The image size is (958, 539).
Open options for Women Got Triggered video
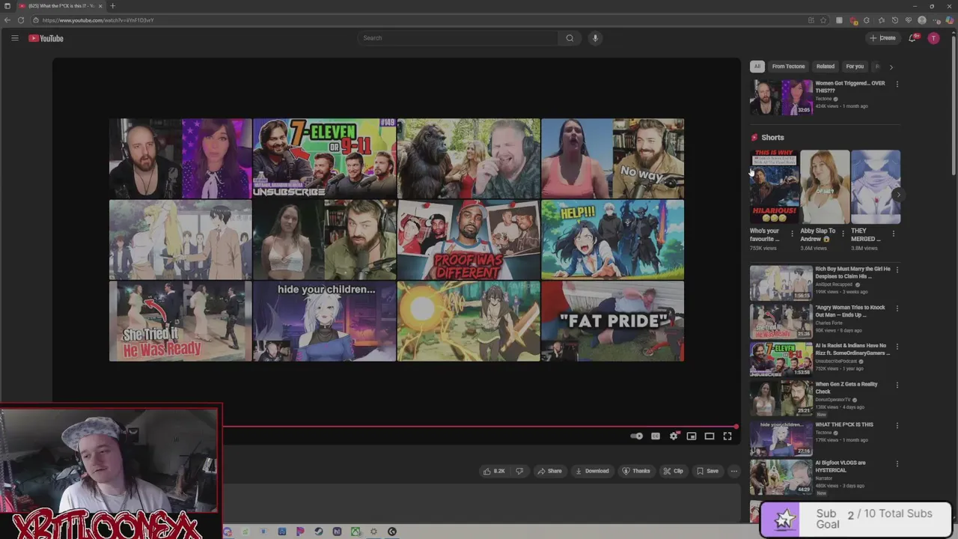pos(897,84)
